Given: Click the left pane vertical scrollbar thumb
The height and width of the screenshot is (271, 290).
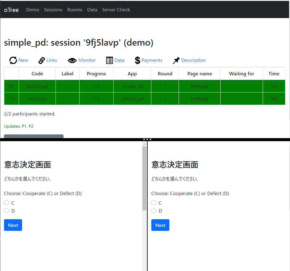Looking at the screenshot, I should pos(145,178).
